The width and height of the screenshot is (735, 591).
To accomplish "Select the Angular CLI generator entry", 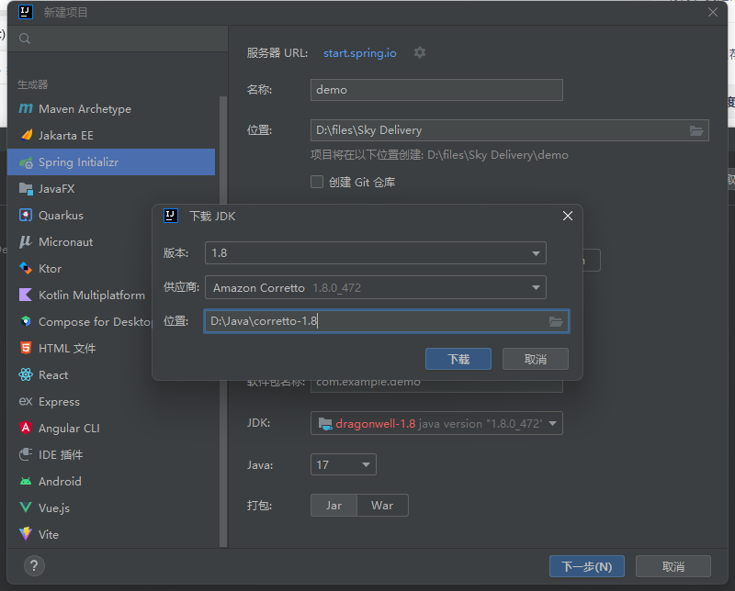I will 111,428.
